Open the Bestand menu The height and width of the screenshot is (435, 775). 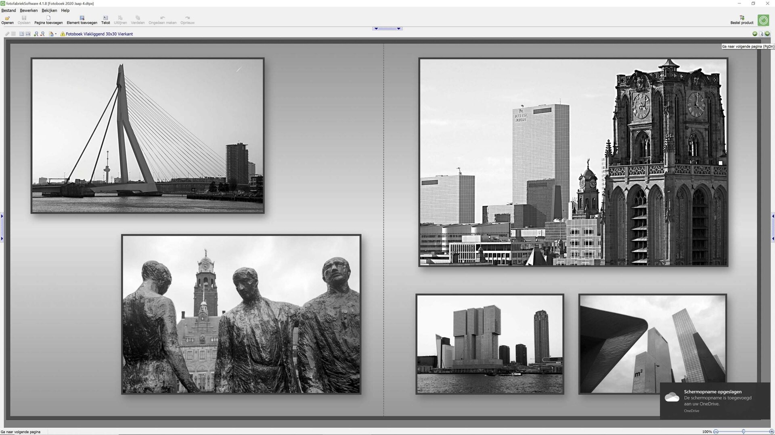pos(8,10)
